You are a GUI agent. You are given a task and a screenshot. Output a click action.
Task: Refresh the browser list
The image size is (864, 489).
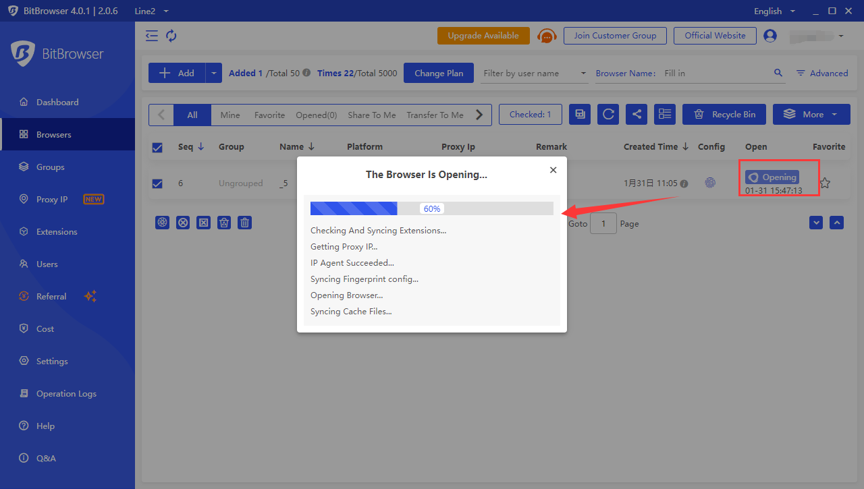tap(608, 114)
